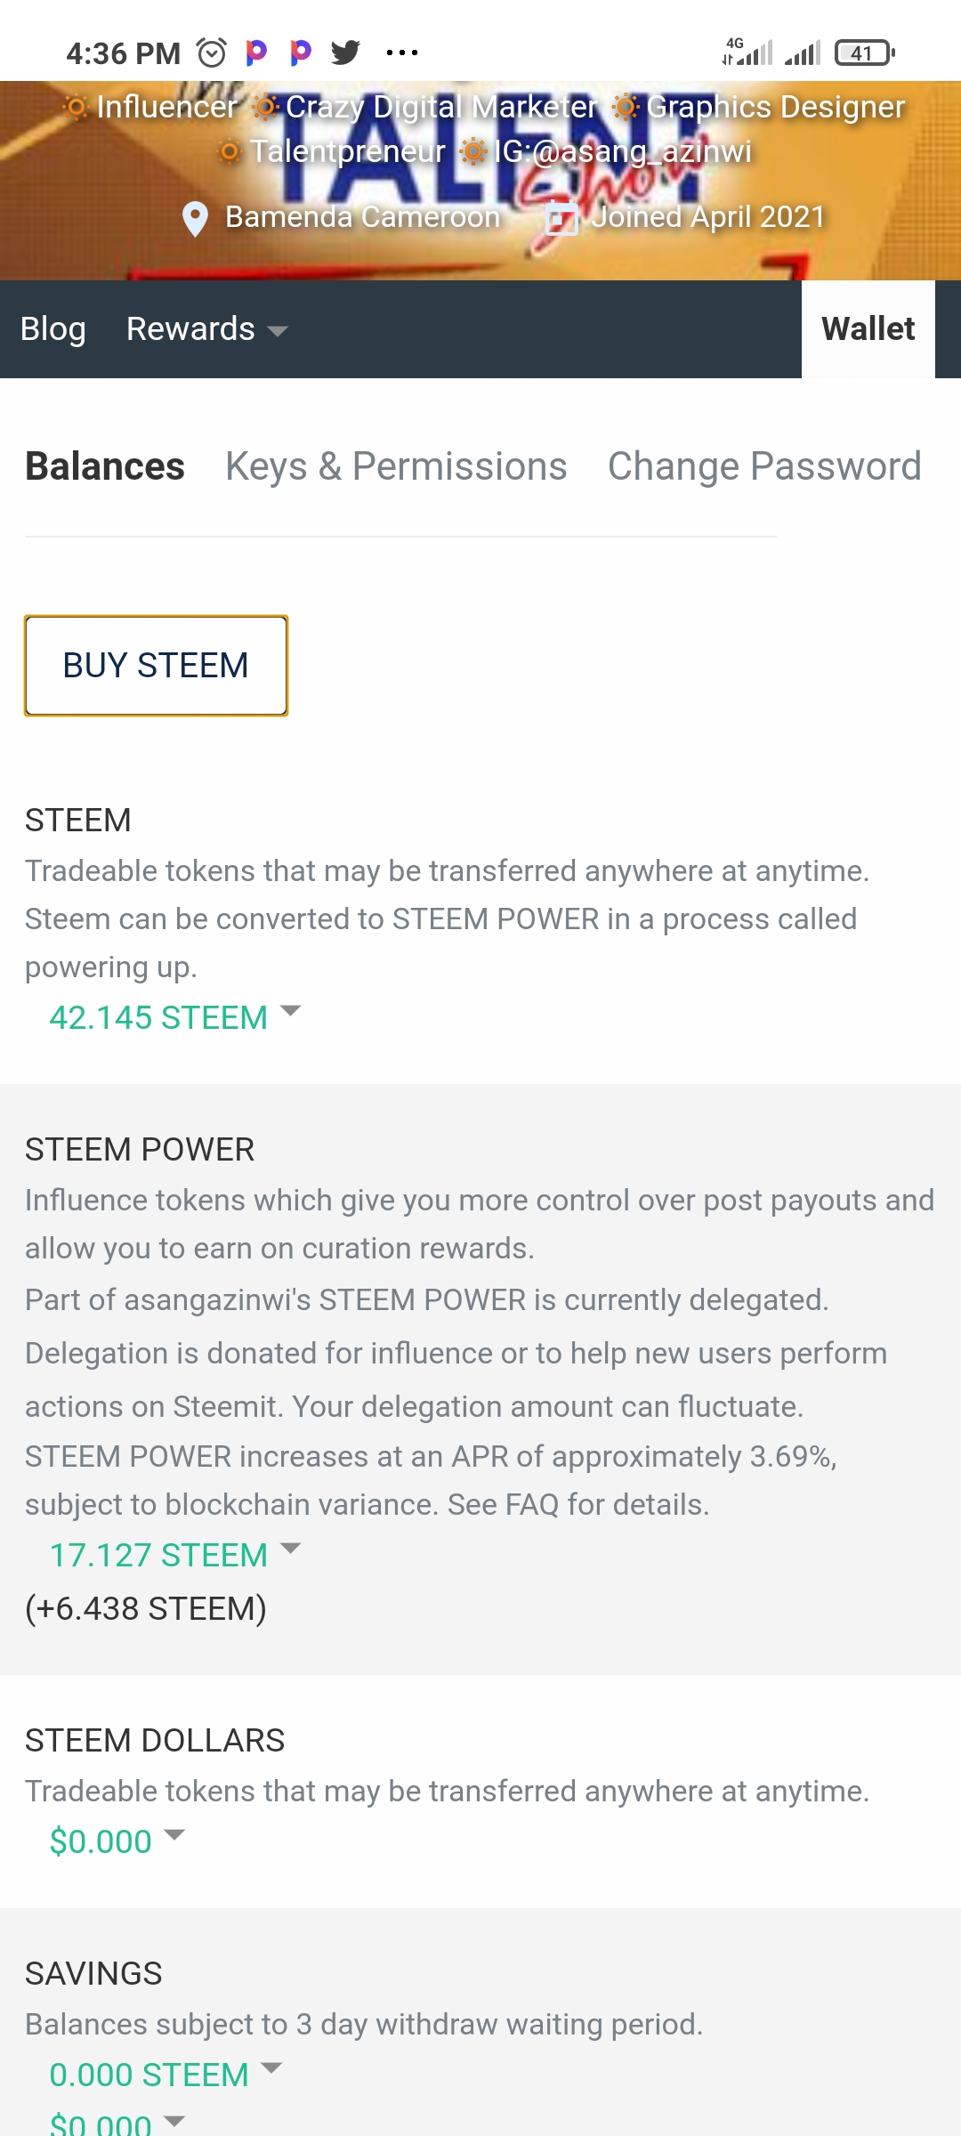
Task: Expand the Steem Dollars $0.000 dropdown
Action: 117,1841
